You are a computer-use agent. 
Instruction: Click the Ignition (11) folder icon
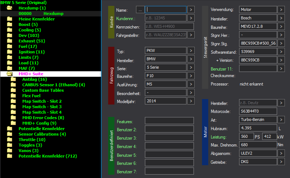click(10, 52)
